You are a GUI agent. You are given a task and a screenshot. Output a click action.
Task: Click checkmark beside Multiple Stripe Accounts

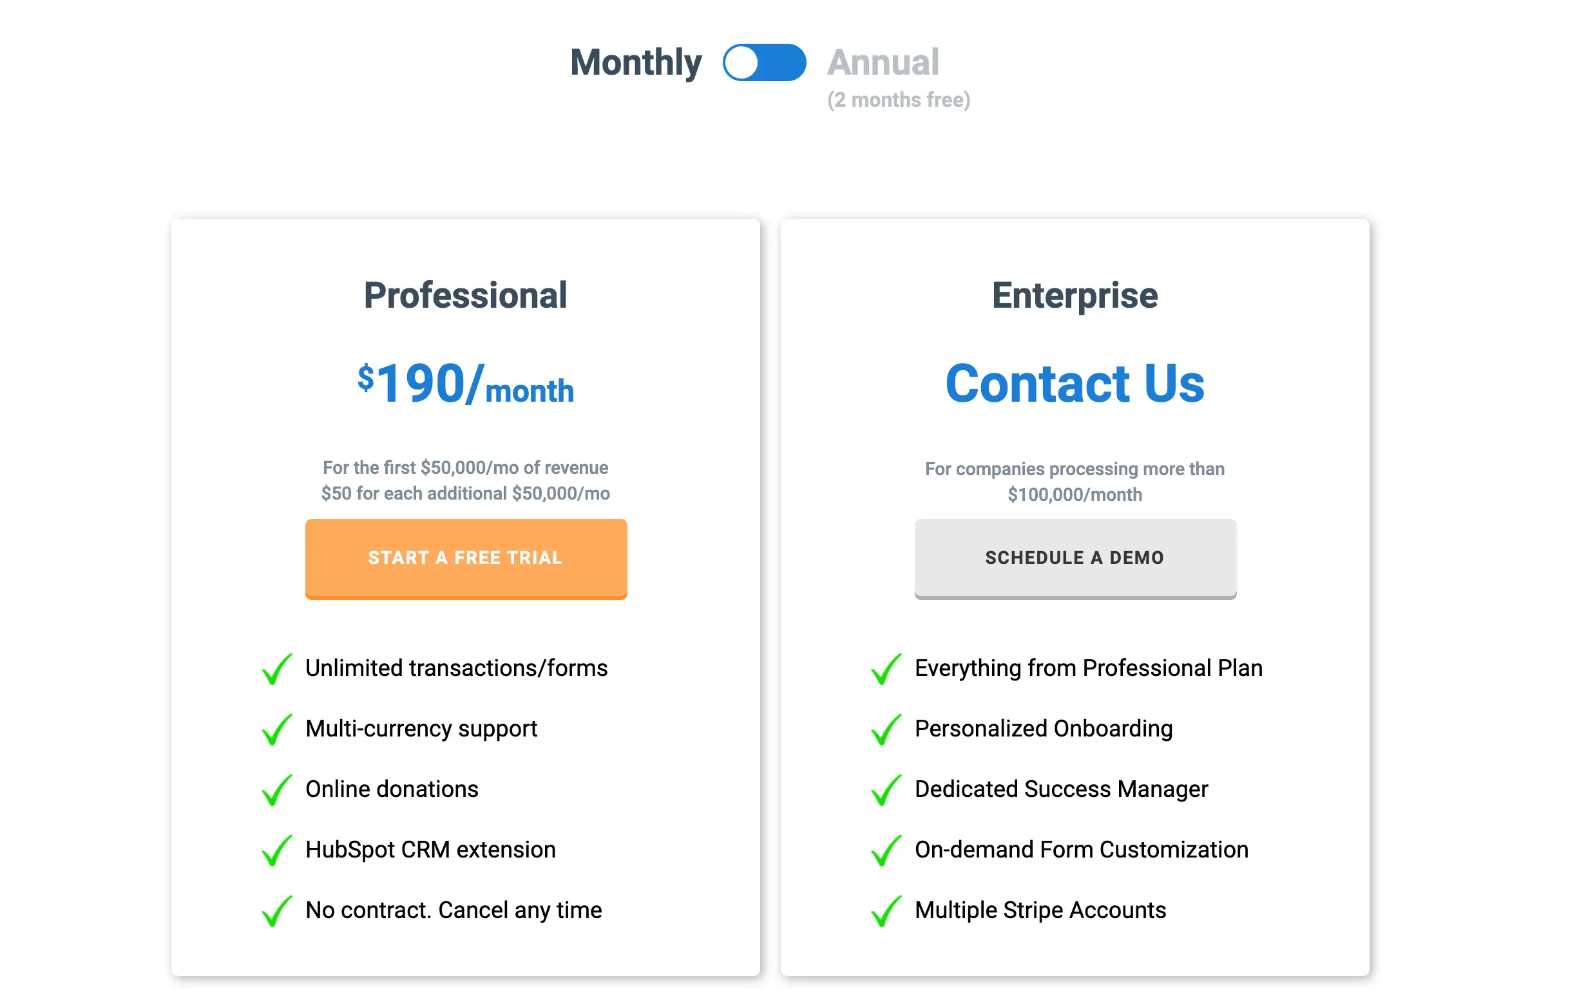click(886, 910)
